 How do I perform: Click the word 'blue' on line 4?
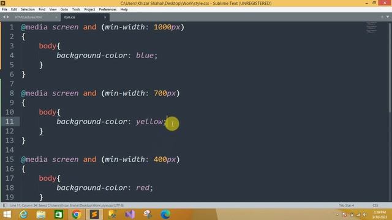[145, 56]
